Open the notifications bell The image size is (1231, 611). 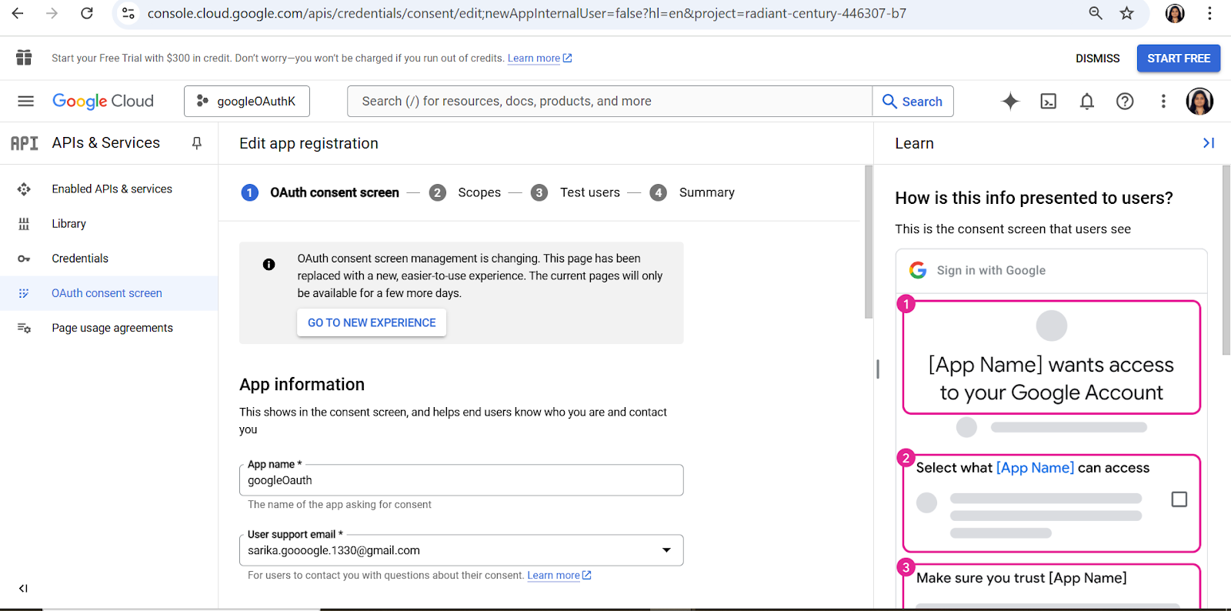[x=1087, y=101]
